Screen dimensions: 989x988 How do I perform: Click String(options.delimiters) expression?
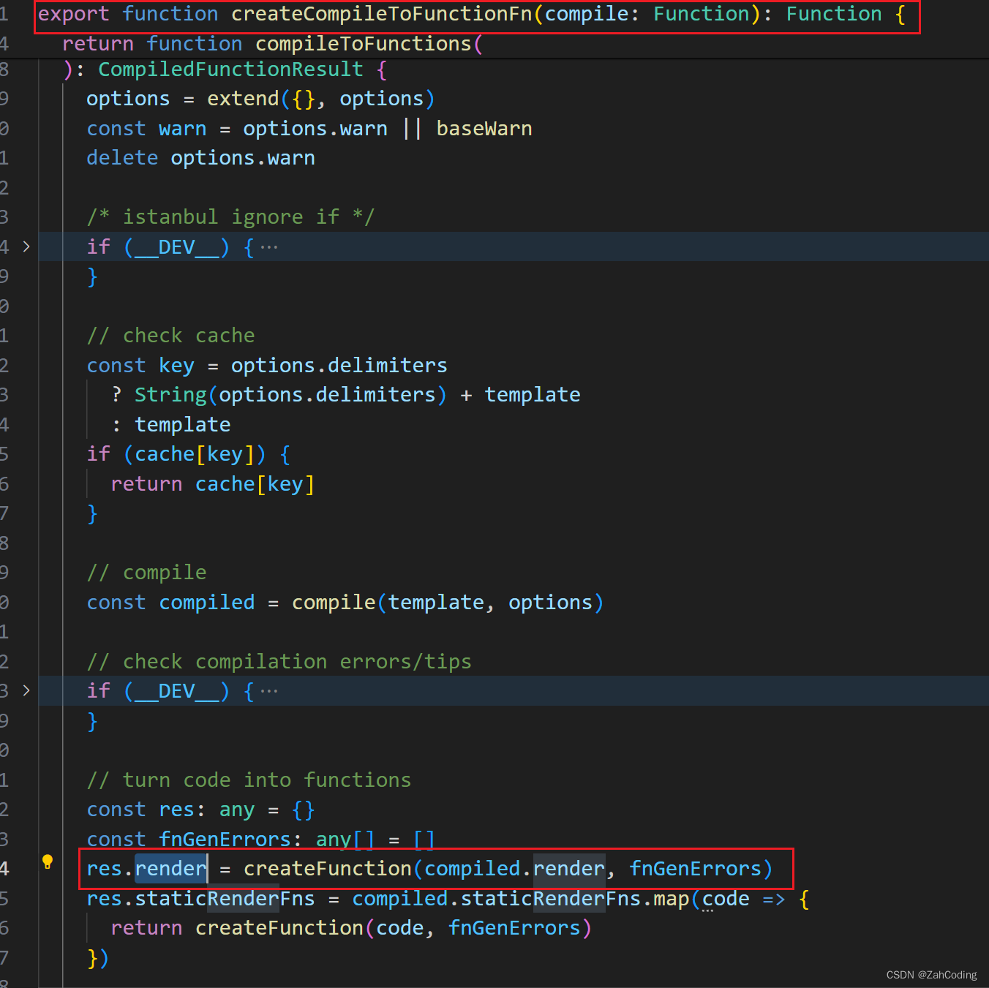click(290, 395)
